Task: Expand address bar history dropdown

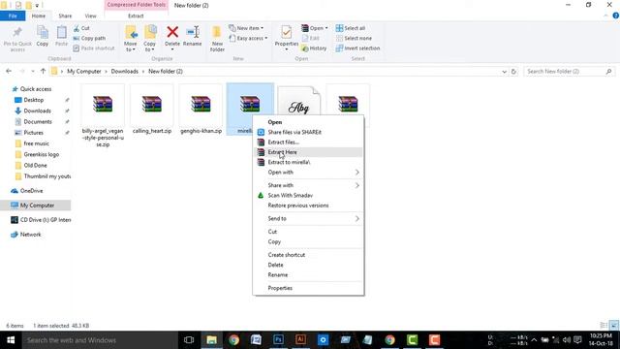Action: [x=504, y=72]
